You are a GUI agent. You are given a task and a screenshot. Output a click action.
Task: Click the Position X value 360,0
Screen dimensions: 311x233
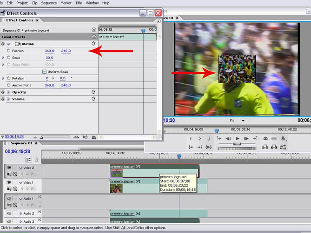pyautogui.click(x=49, y=51)
